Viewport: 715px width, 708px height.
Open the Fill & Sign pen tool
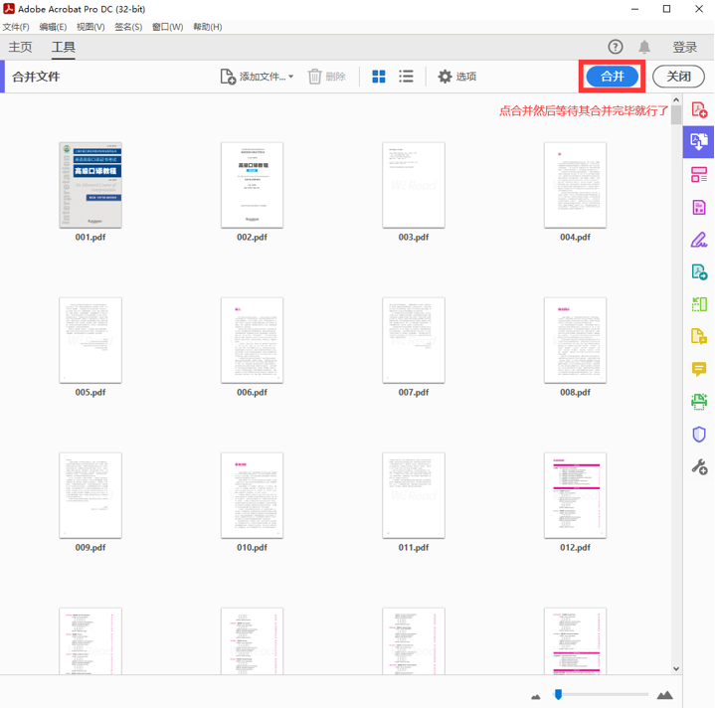pyautogui.click(x=698, y=240)
